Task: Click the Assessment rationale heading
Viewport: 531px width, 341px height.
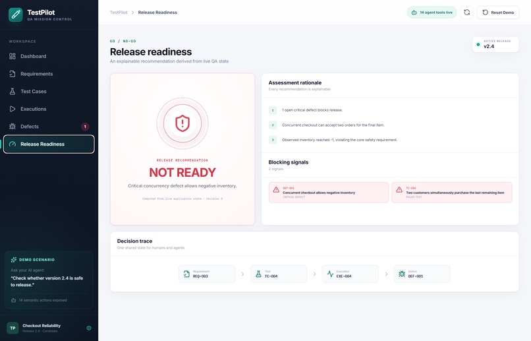Action: 295,82
